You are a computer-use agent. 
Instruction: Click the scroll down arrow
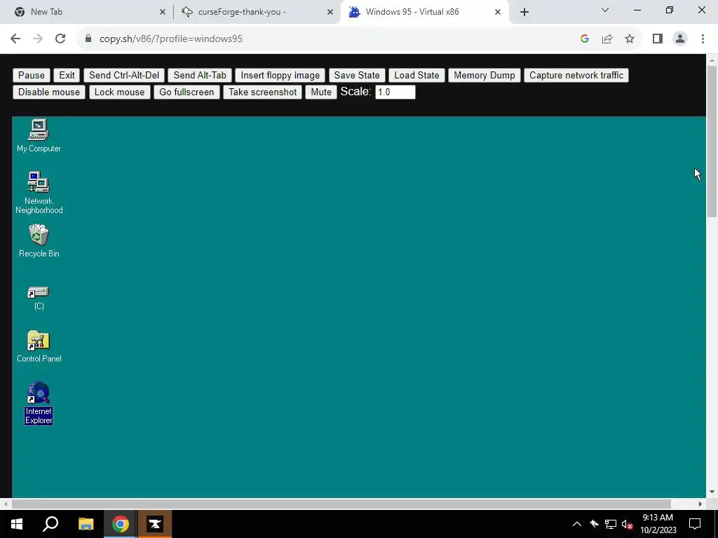712,492
